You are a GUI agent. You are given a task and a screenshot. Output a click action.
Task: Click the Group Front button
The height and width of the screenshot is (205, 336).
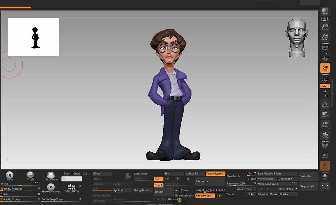click(x=143, y=190)
